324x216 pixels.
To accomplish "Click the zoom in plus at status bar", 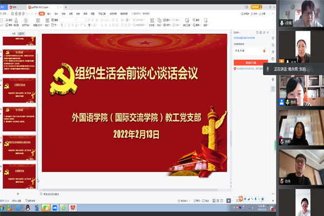I will [273, 201].
